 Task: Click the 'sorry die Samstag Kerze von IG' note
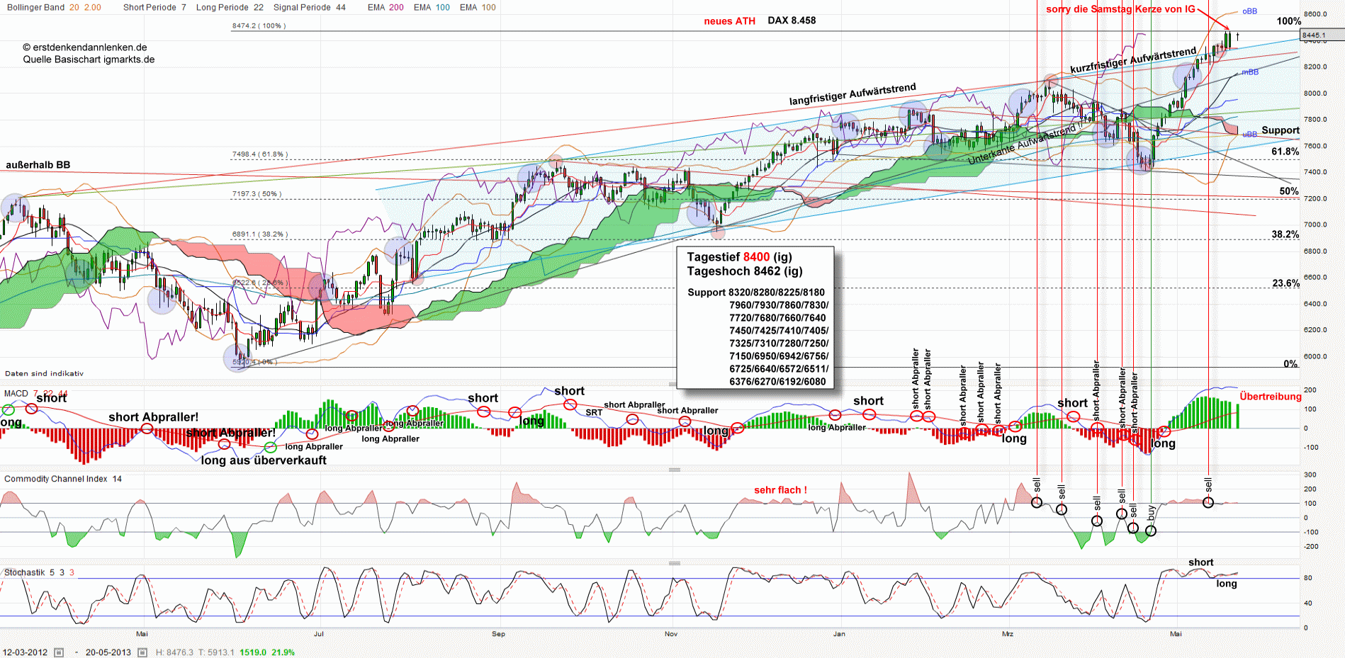(1120, 9)
